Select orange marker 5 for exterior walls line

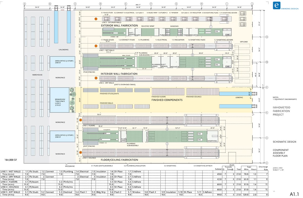96,19
